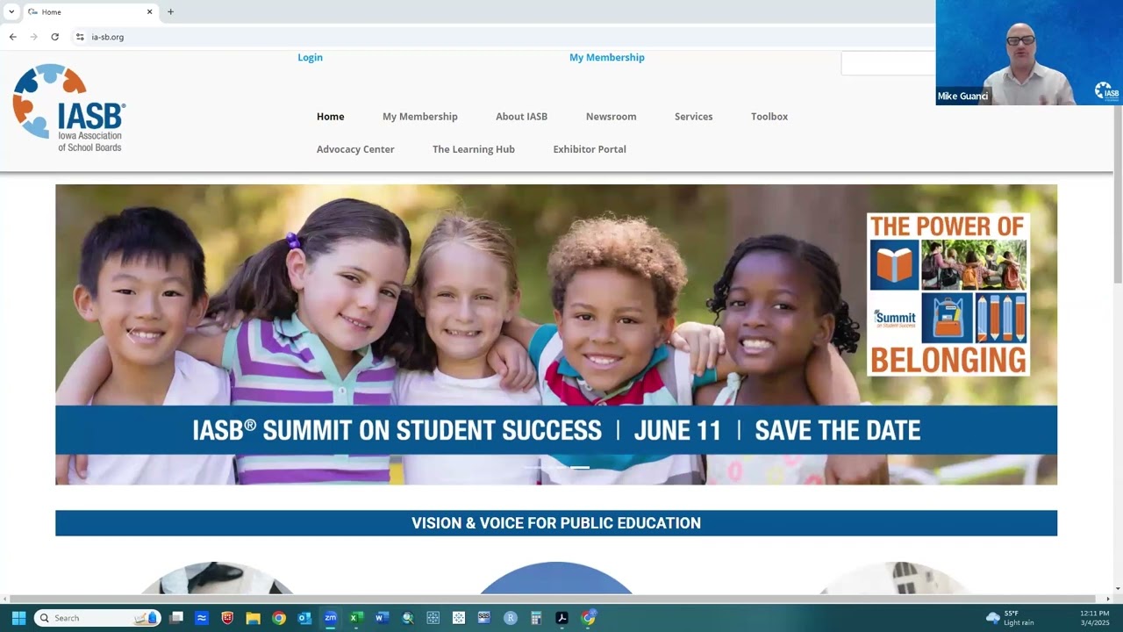Screen dimensions: 1123x632
Task: Open the weather widget showing 55°F
Action: (x=1011, y=618)
